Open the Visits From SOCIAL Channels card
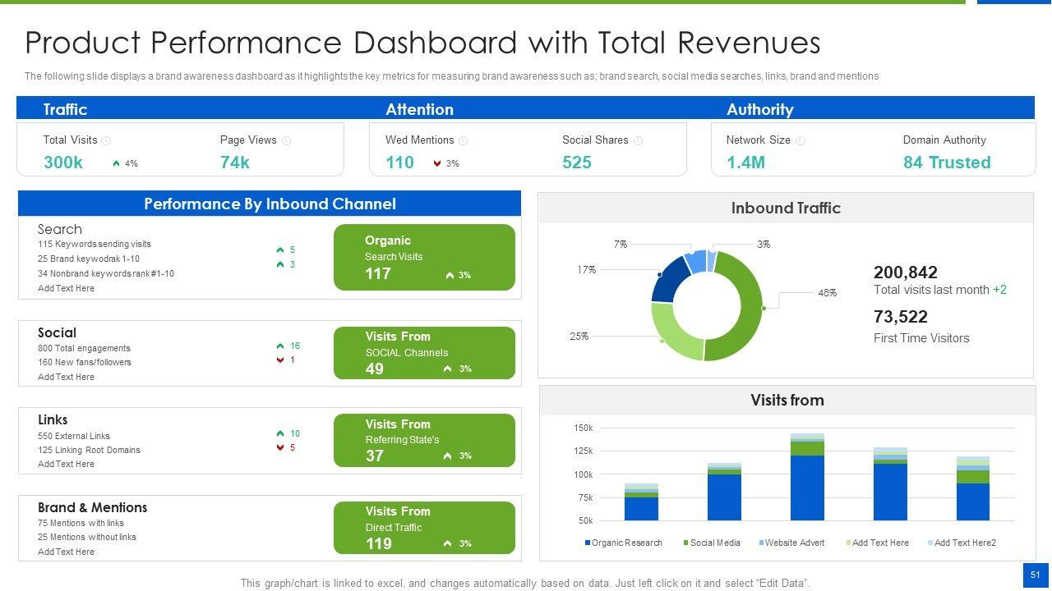 [424, 353]
